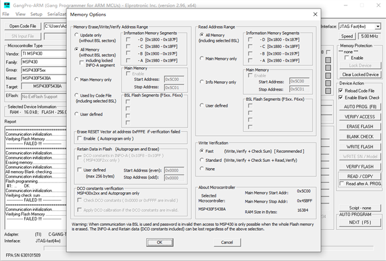The width and height of the screenshot is (386, 261).
Task: Toggle Reload Code File checkbox
Action: pos(341,91)
